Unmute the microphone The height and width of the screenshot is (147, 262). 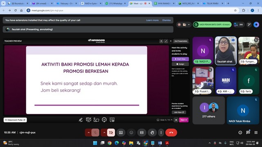click(95, 132)
